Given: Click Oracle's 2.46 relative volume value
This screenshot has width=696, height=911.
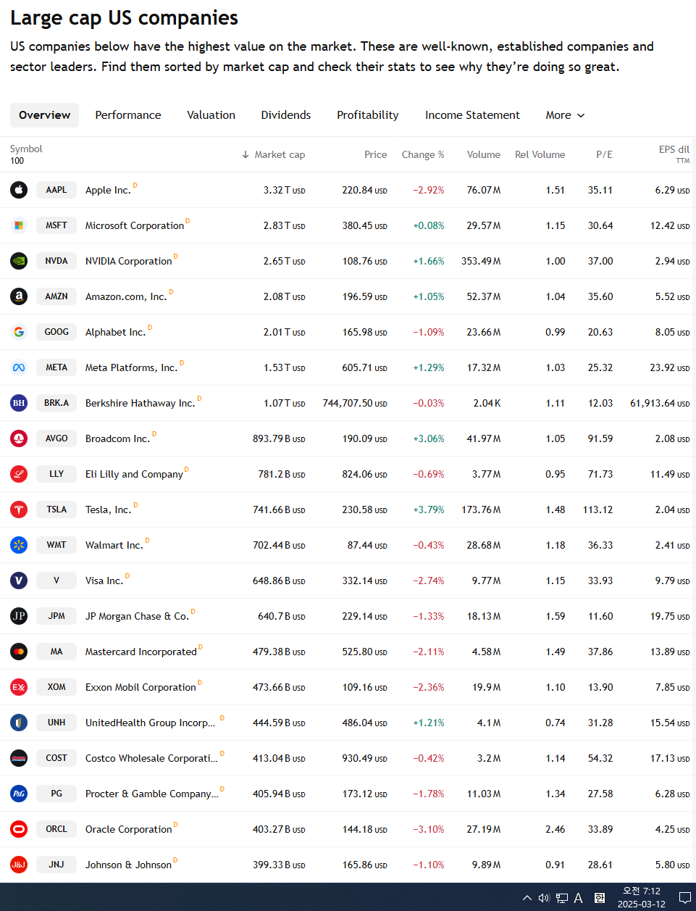Looking at the screenshot, I should tap(555, 829).
